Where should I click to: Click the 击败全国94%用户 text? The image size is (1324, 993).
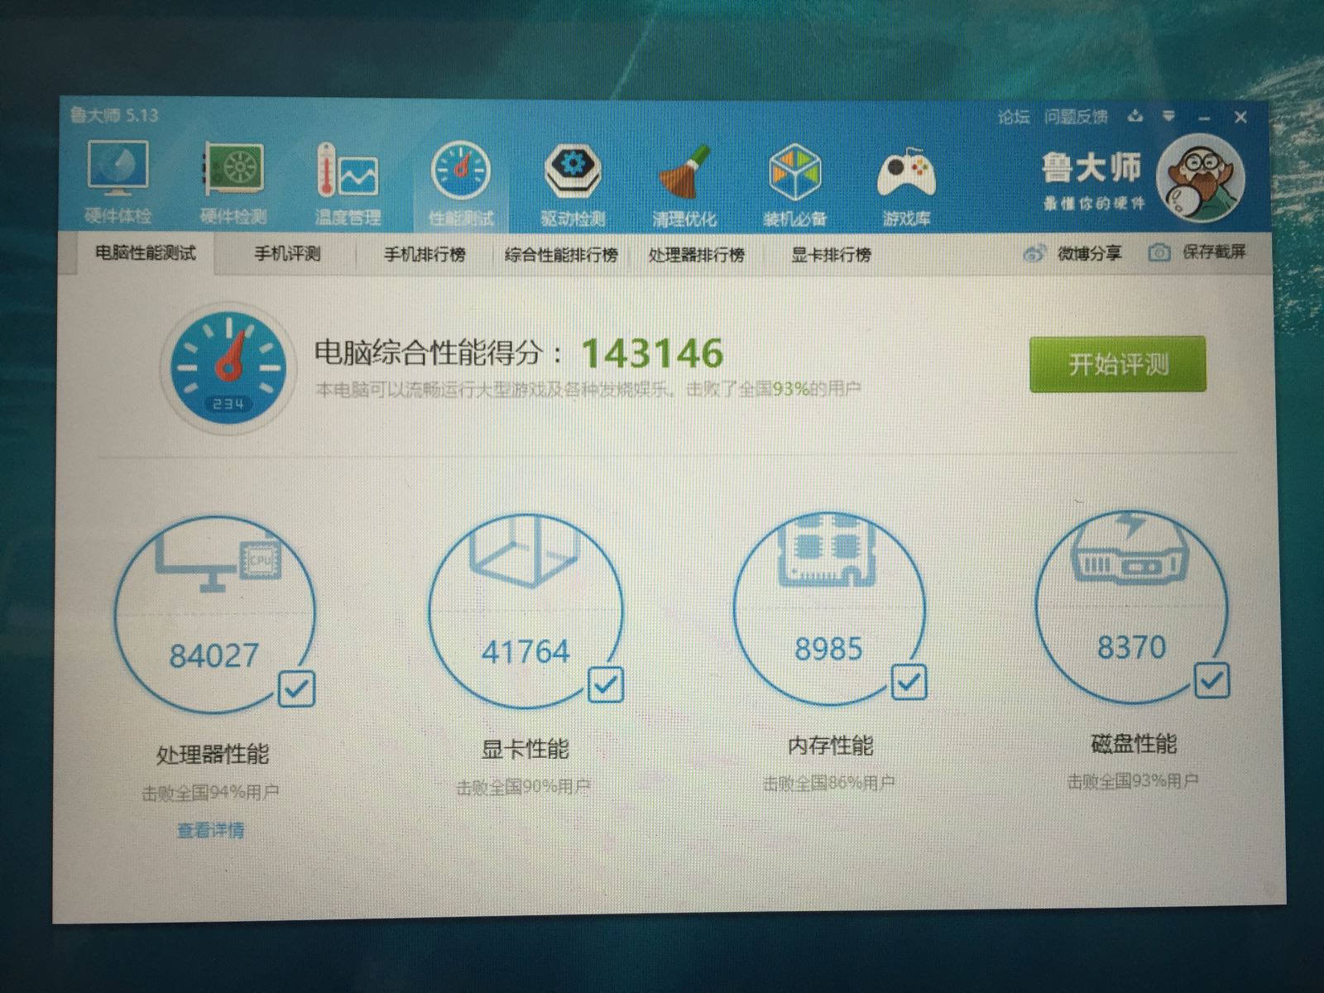(210, 793)
